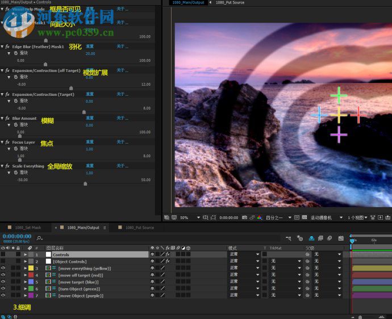Switch to the 1080_Set Mask timeline tab
Screen dimensions: 392x319
pyautogui.click(x=28, y=228)
